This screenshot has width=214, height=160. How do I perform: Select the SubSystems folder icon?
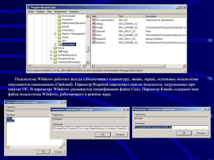[59, 44]
